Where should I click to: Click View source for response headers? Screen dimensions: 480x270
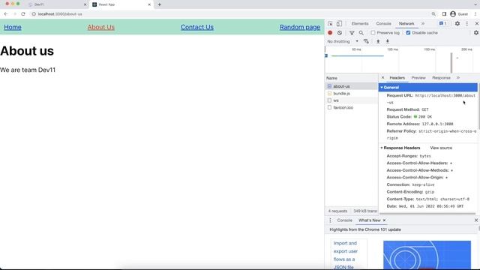point(441,148)
